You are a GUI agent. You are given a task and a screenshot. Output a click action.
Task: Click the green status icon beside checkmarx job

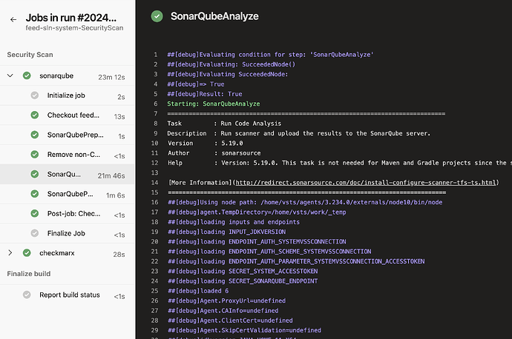(x=27, y=253)
